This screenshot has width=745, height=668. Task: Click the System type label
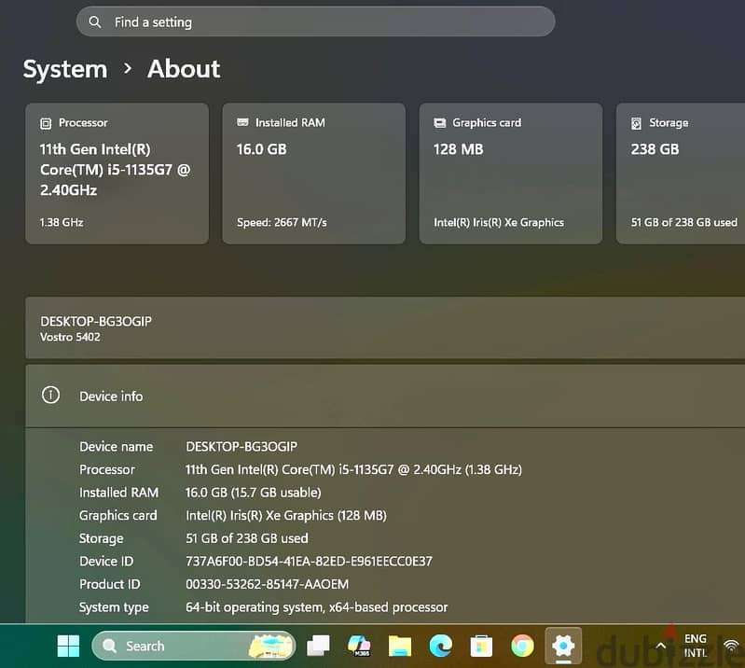point(114,607)
